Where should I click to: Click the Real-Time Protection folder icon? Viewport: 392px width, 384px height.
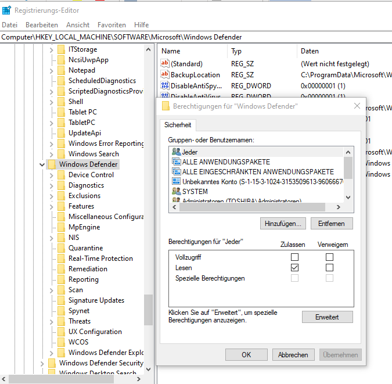tap(61, 259)
